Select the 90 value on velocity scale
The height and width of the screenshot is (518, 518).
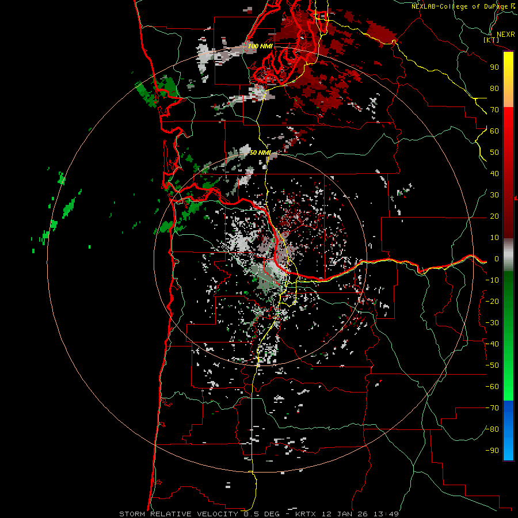point(494,67)
